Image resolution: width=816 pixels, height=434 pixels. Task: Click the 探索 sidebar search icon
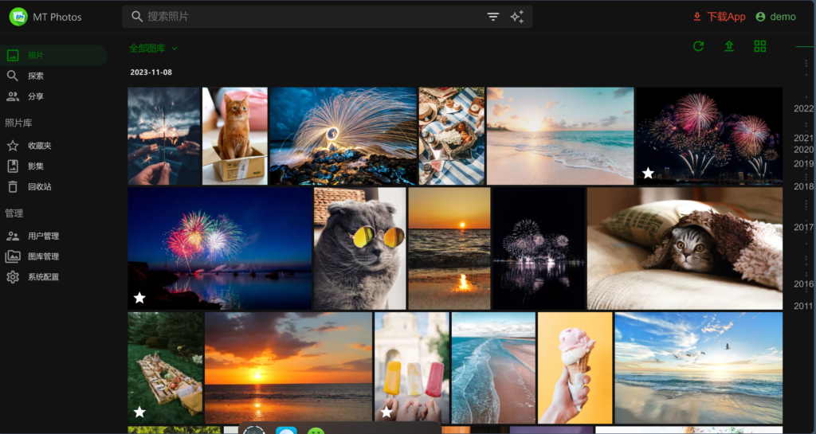coord(13,76)
